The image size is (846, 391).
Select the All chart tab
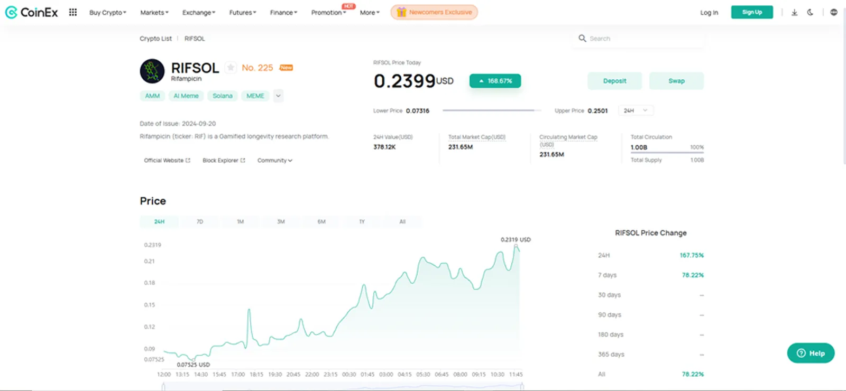pyautogui.click(x=402, y=221)
